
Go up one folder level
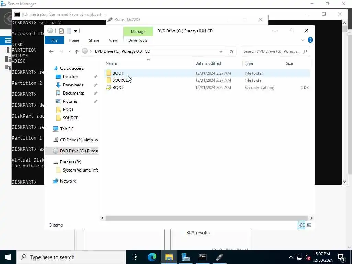point(77,51)
